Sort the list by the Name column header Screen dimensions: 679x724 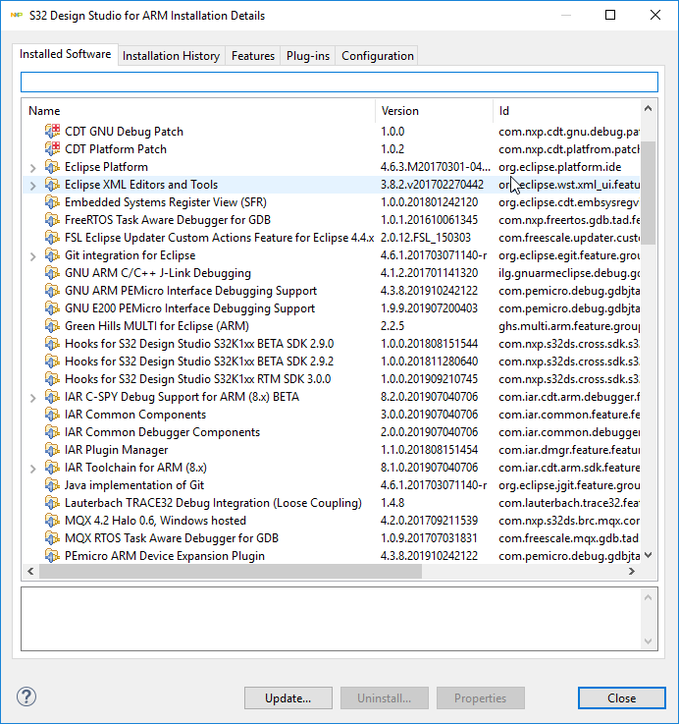tap(198, 111)
